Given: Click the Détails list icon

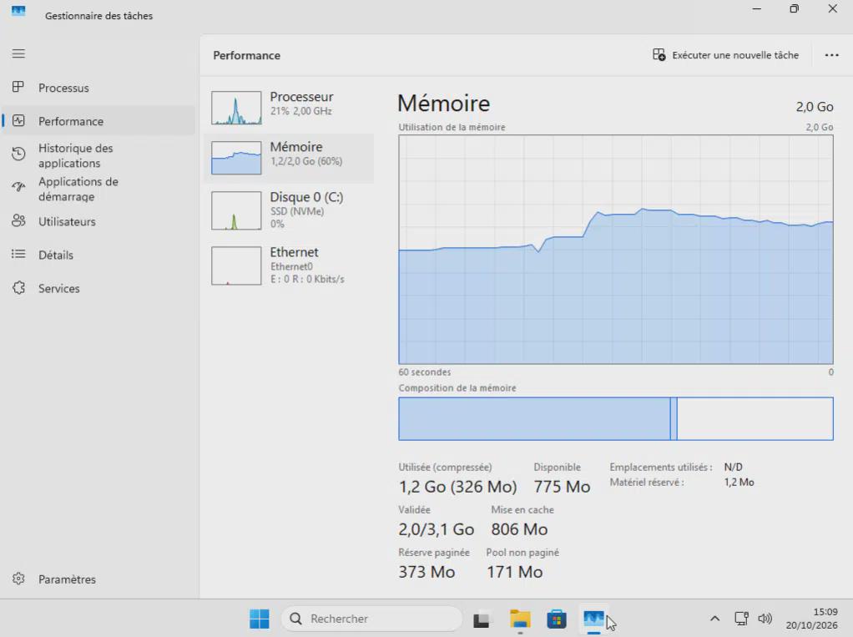Looking at the screenshot, I should coord(18,254).
